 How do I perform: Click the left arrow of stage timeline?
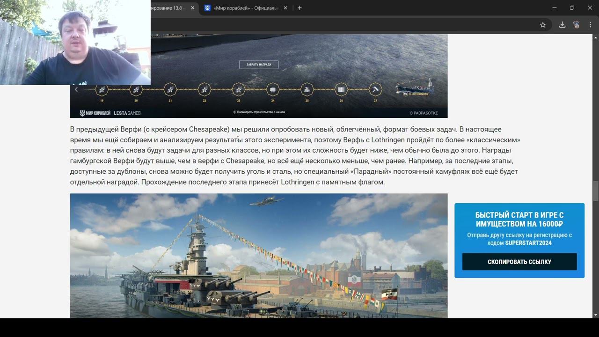pos(76,89)
